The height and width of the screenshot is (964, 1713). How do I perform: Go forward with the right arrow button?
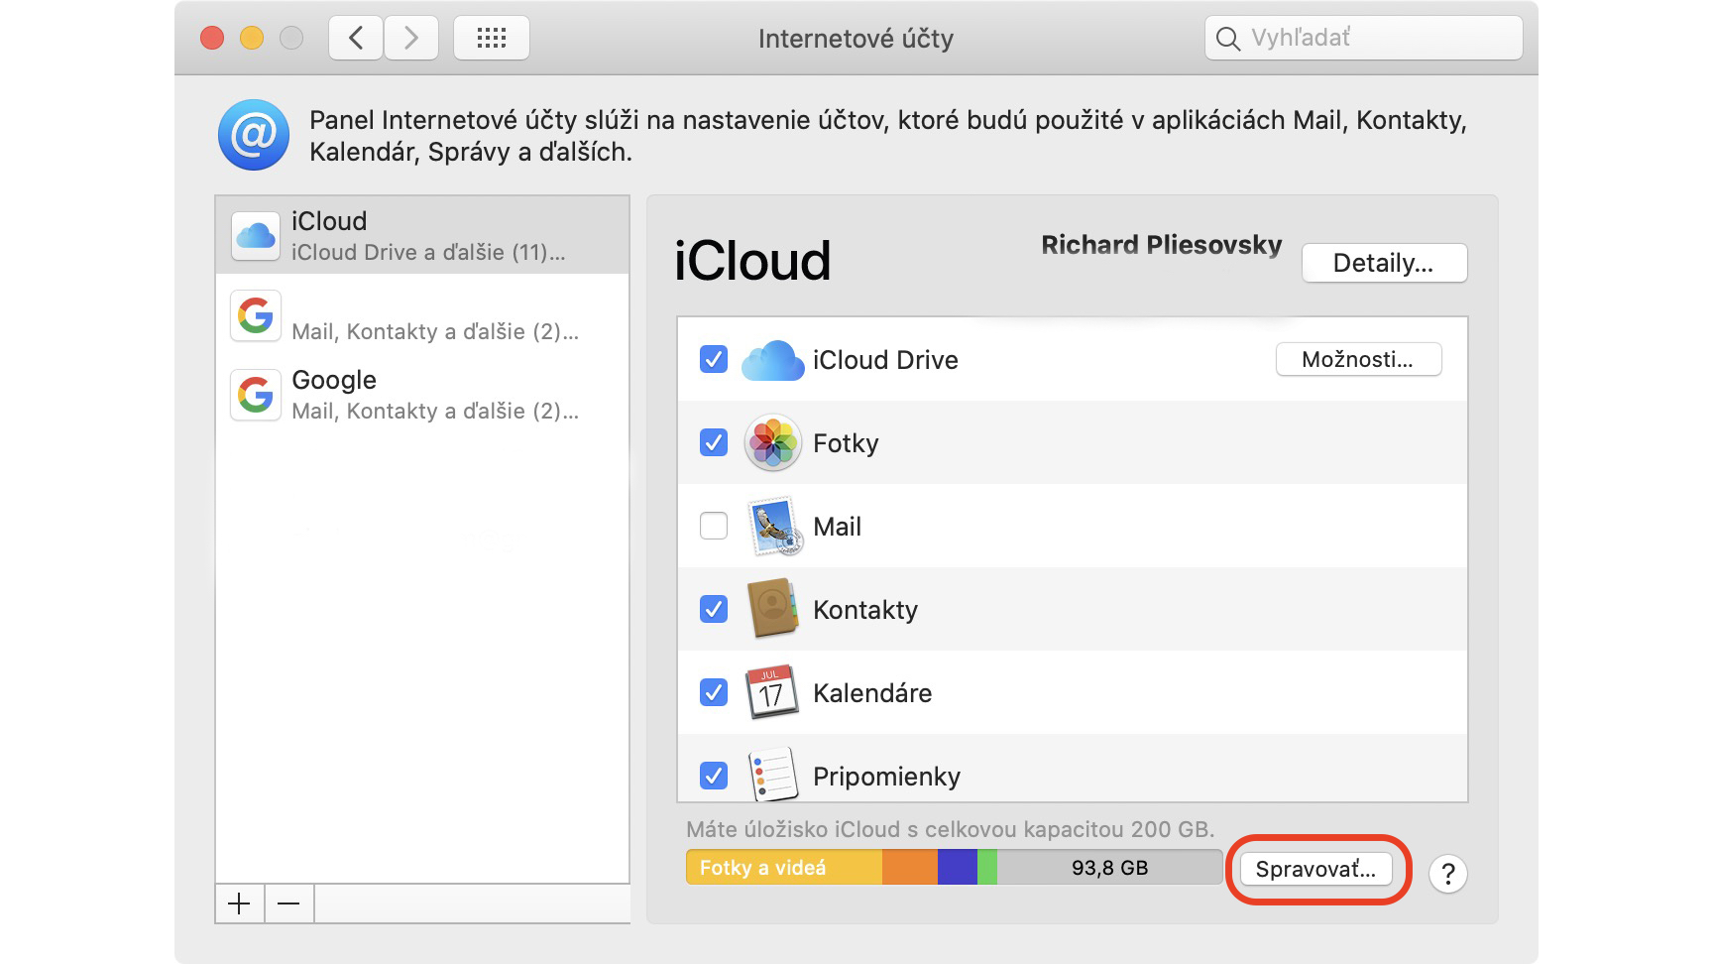[411, 39]
